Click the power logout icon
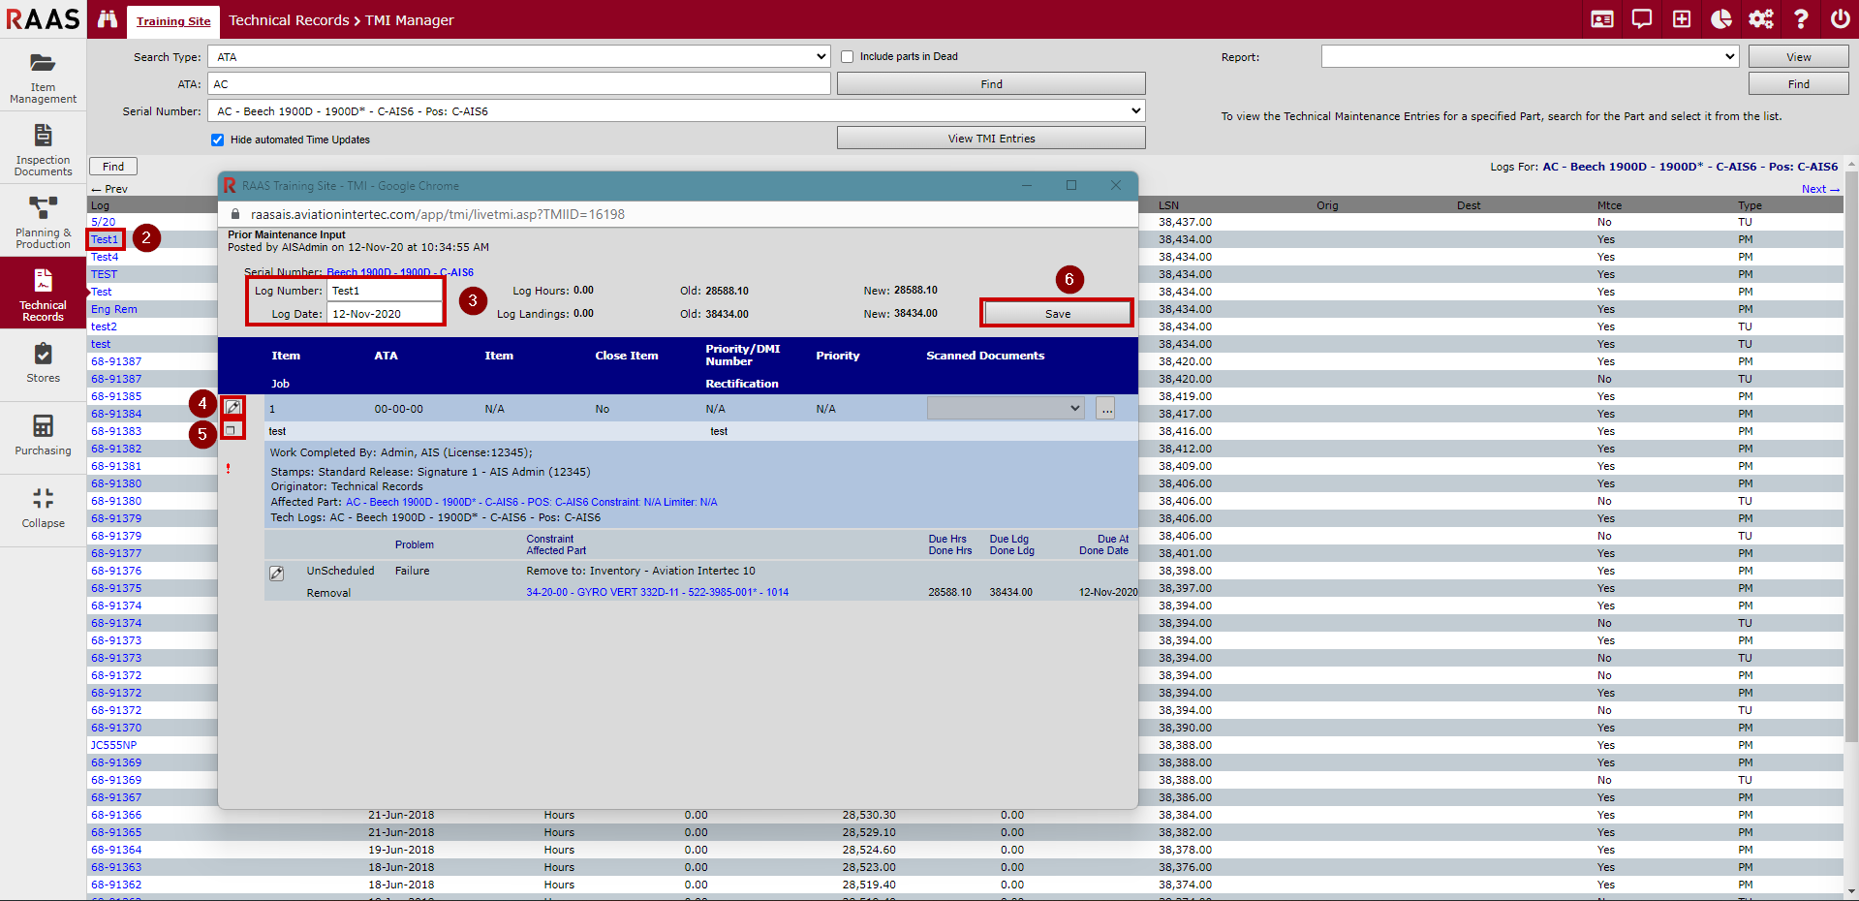Image resolution: width=1859 pixels, height=901 pixels. [x=1840, y=19]
